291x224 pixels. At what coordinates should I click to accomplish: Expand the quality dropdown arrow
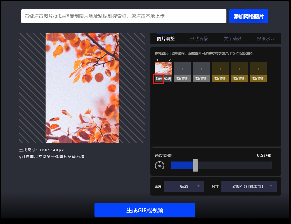tap(199, 186)
